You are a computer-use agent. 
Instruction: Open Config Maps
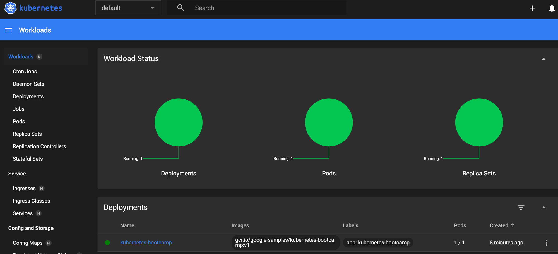pos(28,243)
